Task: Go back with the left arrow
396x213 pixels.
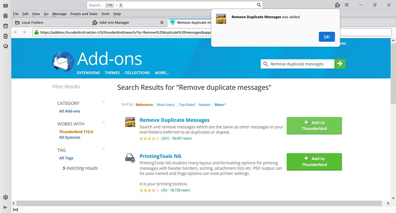Action: (x=15, y=32)
